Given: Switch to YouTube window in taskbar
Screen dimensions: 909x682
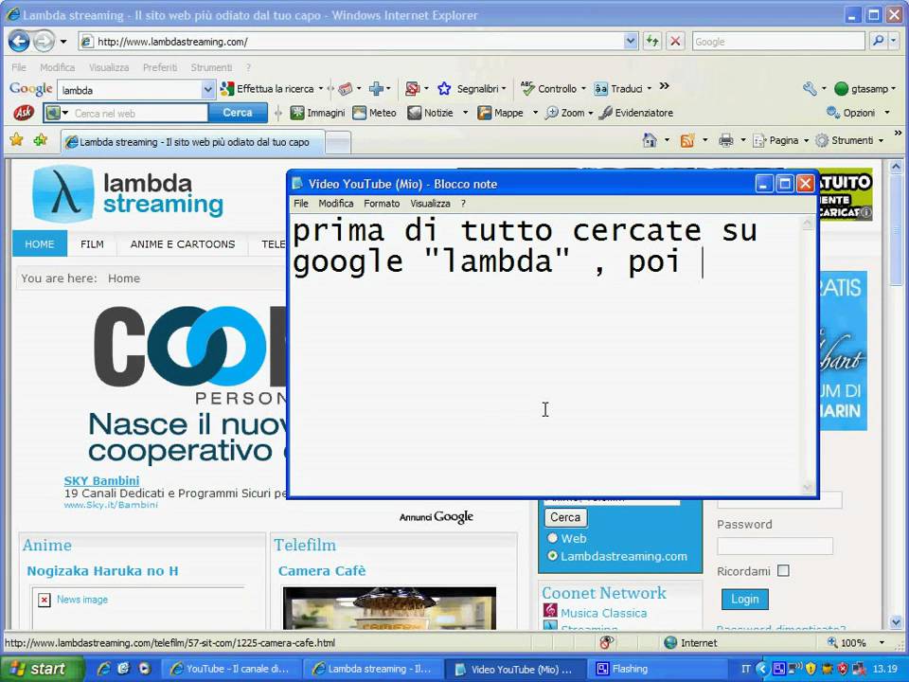Looking at the screenshot, I should 231,669.
